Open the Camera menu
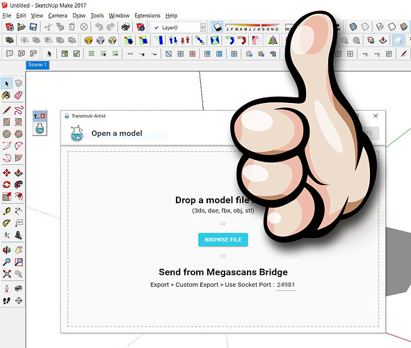 58,16
